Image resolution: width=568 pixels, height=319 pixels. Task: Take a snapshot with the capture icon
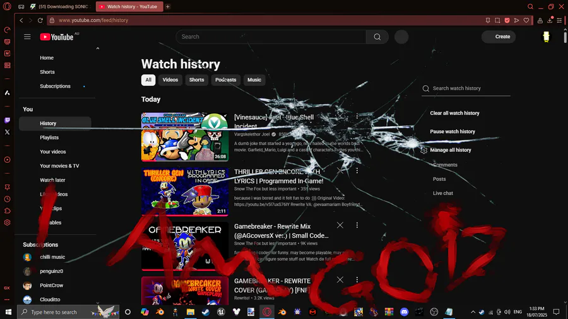pos(497,20)
